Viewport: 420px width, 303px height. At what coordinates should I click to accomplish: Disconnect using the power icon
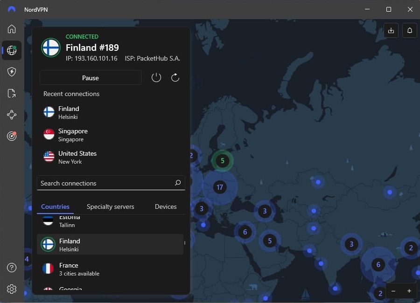pos(156,78)
